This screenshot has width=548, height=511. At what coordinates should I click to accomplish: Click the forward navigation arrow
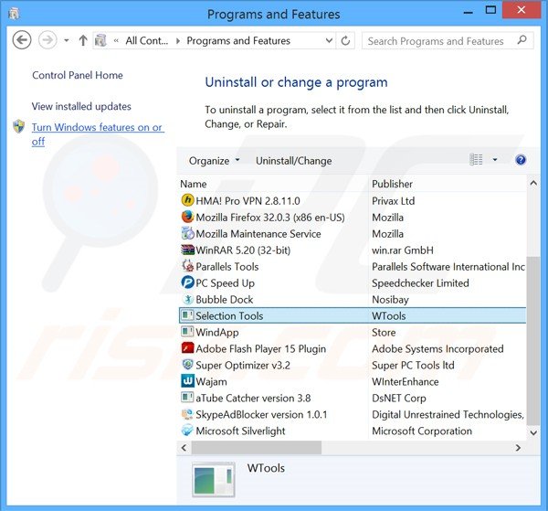click(x=47, y=40)
